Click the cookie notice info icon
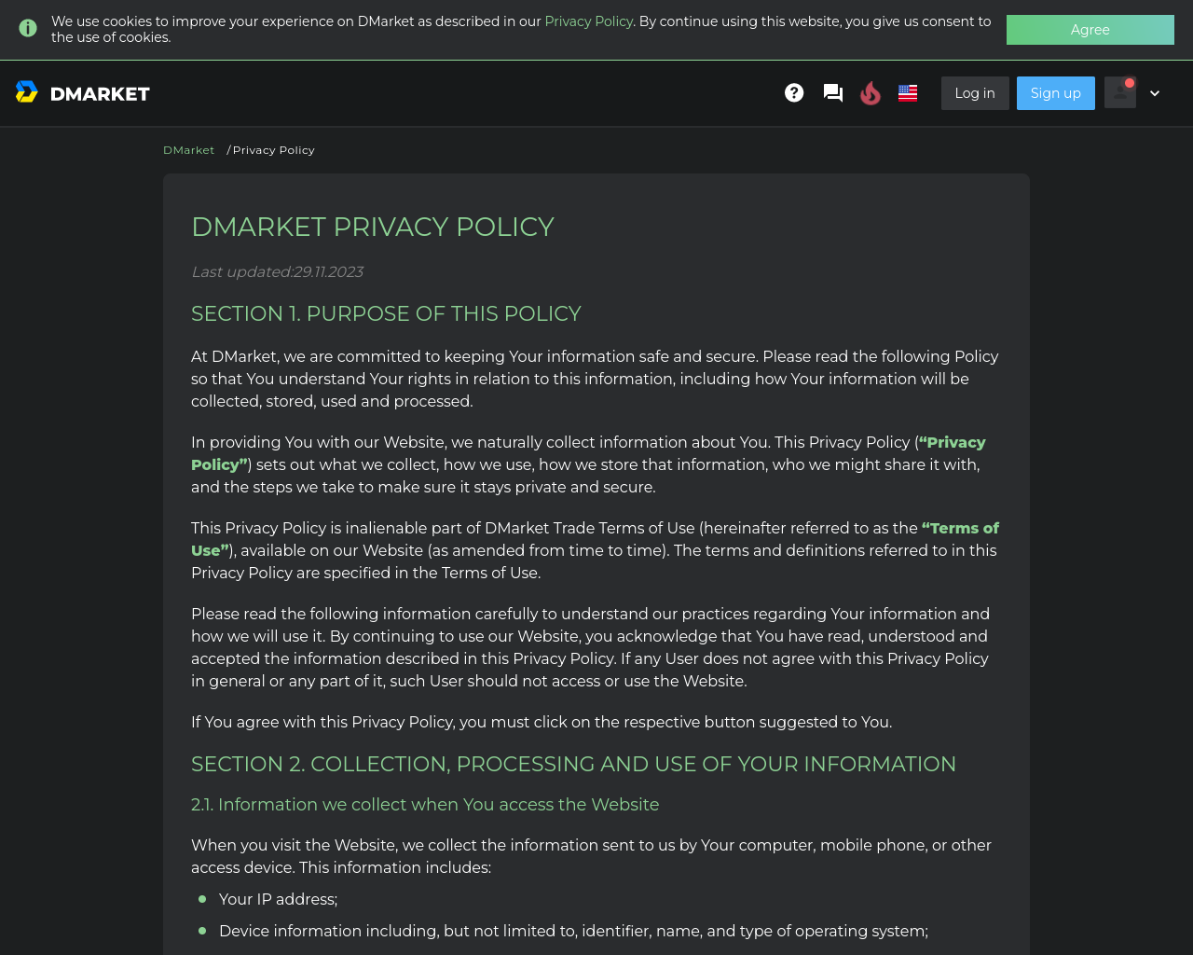1193x955 pixels. [x=29, y=28]
